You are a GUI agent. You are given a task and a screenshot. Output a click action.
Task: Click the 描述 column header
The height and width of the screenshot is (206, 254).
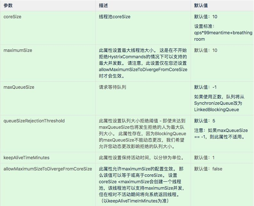click(103, 5)
